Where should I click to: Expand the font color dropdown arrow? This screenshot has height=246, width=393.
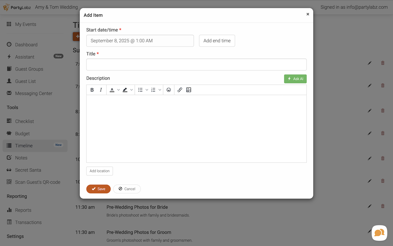click(x=119, y=90)
